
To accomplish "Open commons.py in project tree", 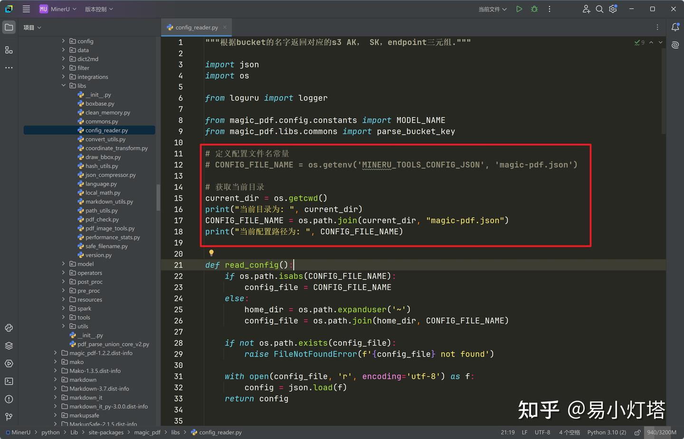I will point(102,121).
